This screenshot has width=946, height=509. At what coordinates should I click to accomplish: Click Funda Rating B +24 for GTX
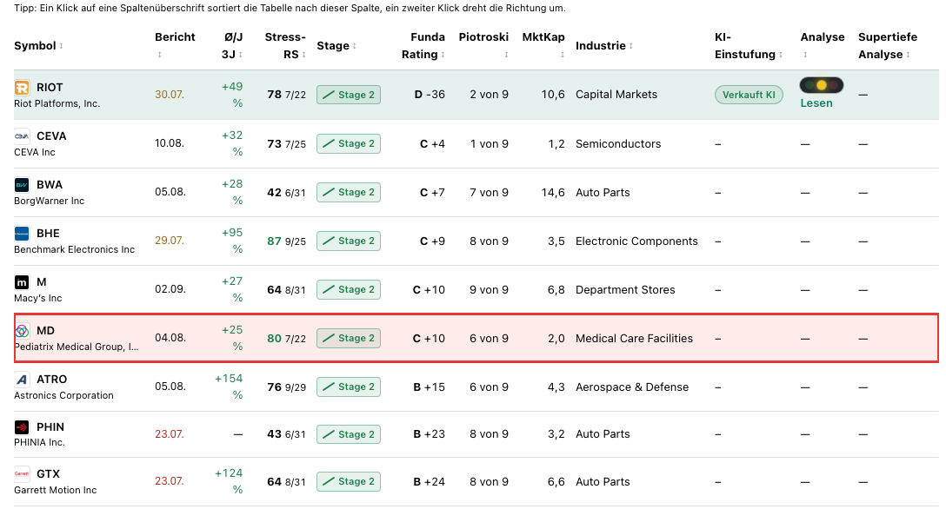[430, 482]
